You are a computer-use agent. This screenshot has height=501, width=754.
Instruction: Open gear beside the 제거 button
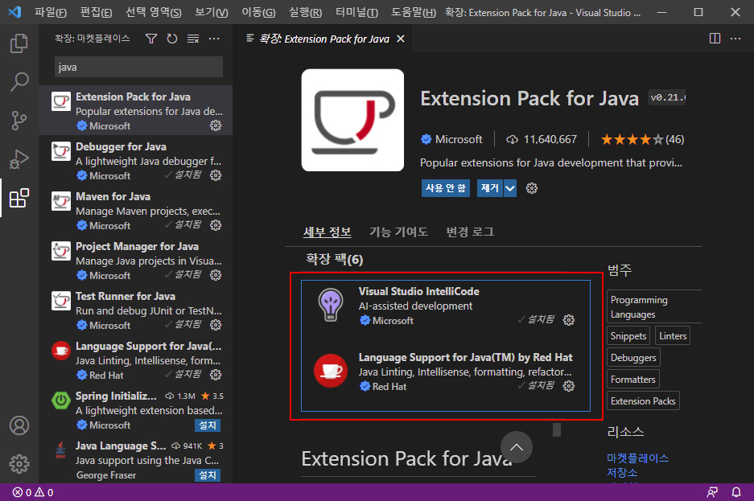pyautogui.click(x=531, y=188)
